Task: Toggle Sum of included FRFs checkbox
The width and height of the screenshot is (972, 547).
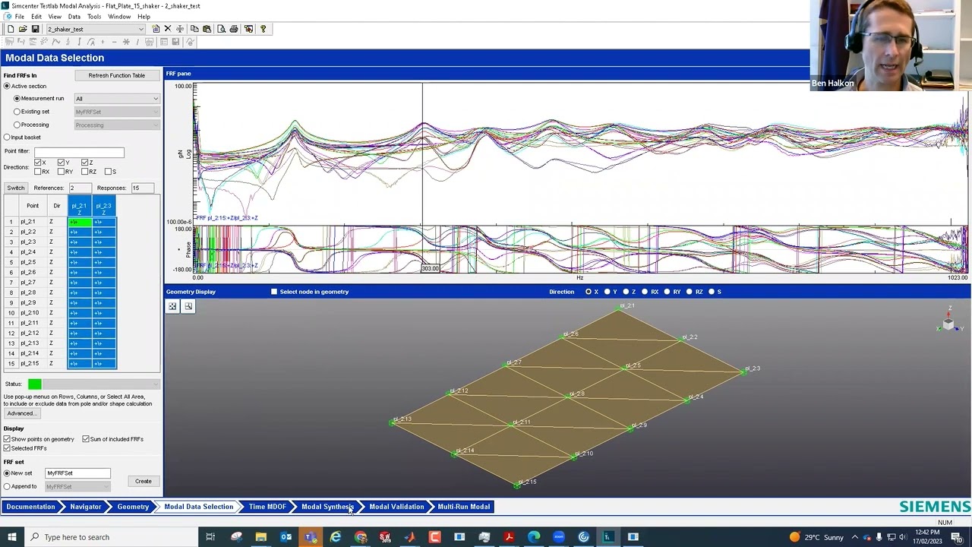Action: click(86, 439)
